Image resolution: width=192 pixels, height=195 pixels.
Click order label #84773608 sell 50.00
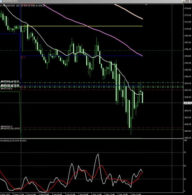pyautogui.click(x=10, y=81)
